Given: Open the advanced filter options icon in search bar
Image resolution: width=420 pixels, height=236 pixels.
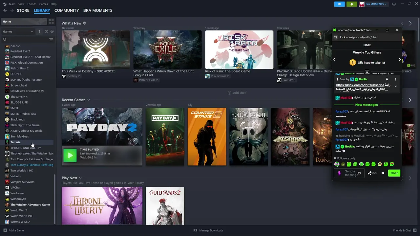Looking at the screenshot, I should pos(51,40).
